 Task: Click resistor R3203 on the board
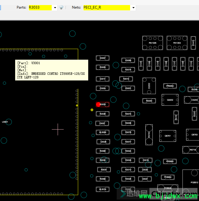click(149, 101)
